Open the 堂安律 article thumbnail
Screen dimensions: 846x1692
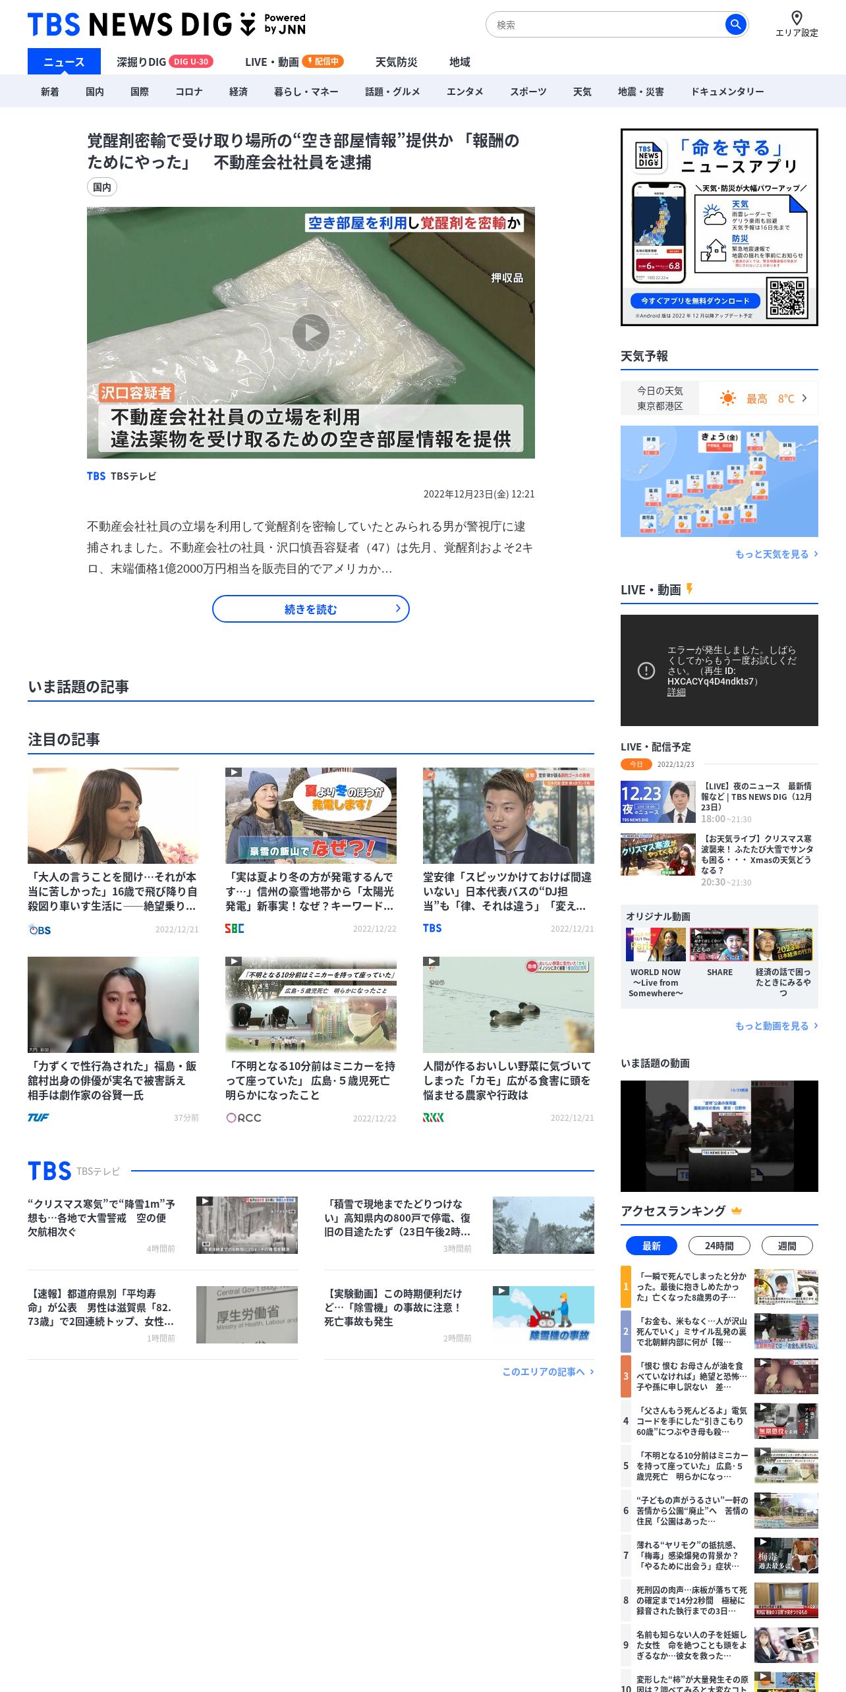pos(509,816)
